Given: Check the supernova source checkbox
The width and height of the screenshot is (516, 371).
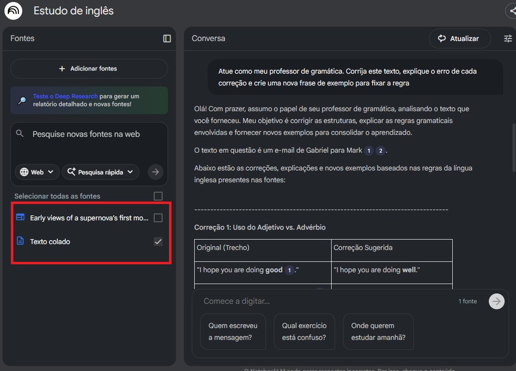Looking at the screenshot, I should pos(158,217).
